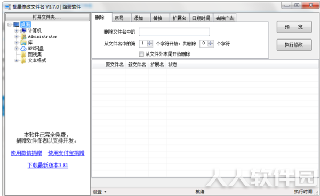
Task: Increase the start character position spinner
Action: click(x=150, y=42)
